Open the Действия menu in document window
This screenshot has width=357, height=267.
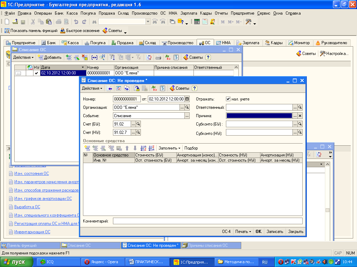(92, 88)
